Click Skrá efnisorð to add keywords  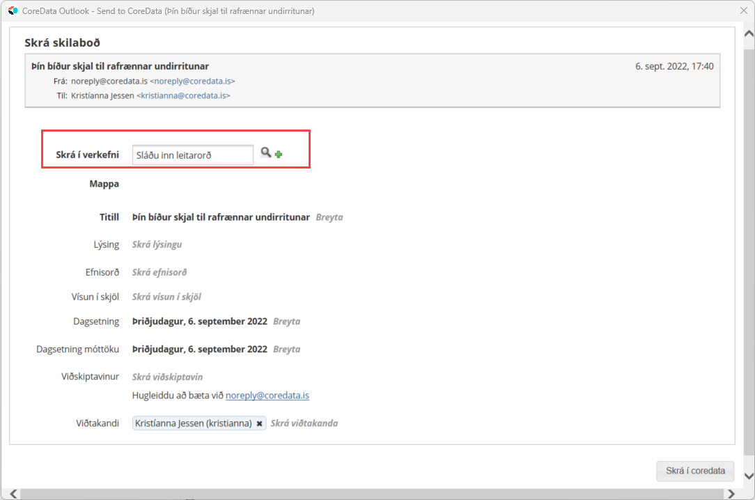coord(159,272)
